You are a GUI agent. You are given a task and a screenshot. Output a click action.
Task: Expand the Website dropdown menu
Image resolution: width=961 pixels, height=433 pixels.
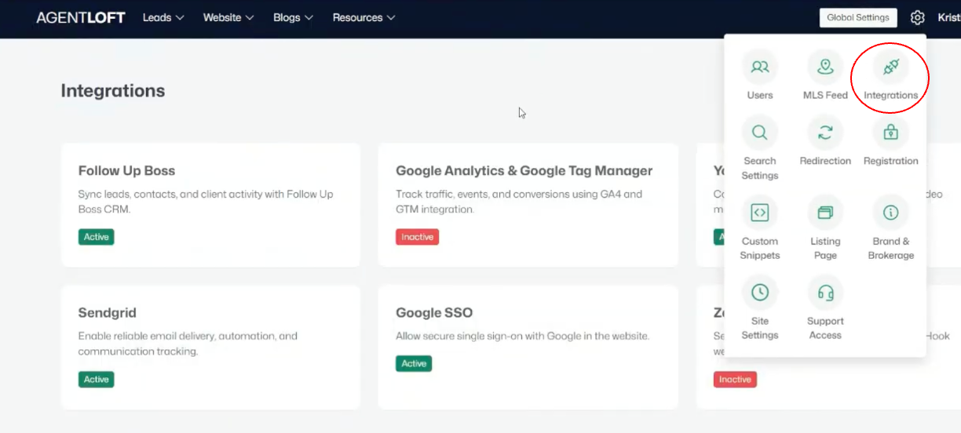(x=228, y=17)
